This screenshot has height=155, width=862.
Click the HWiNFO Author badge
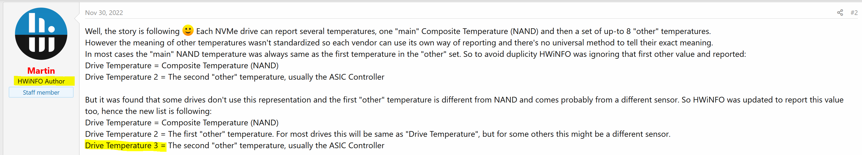pyautogui.click(x=41, y=81)
